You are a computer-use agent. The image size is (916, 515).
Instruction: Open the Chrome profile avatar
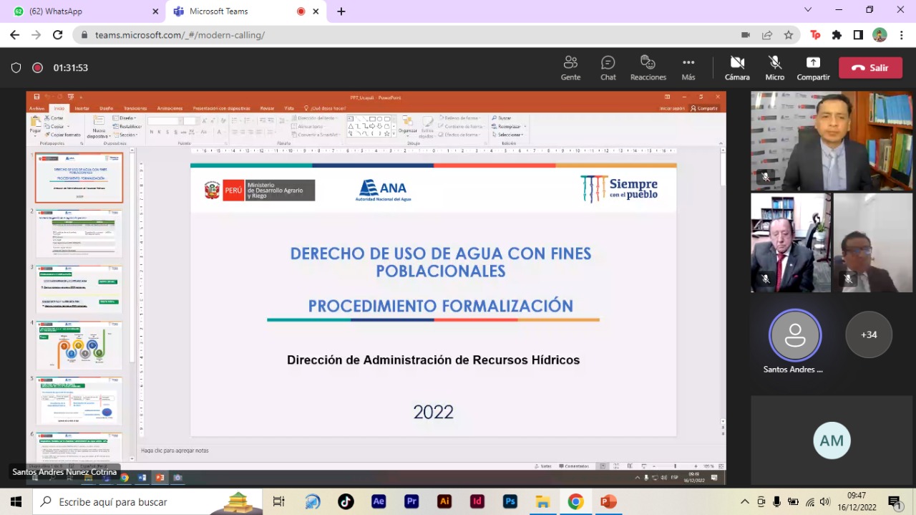pos(880,35)
